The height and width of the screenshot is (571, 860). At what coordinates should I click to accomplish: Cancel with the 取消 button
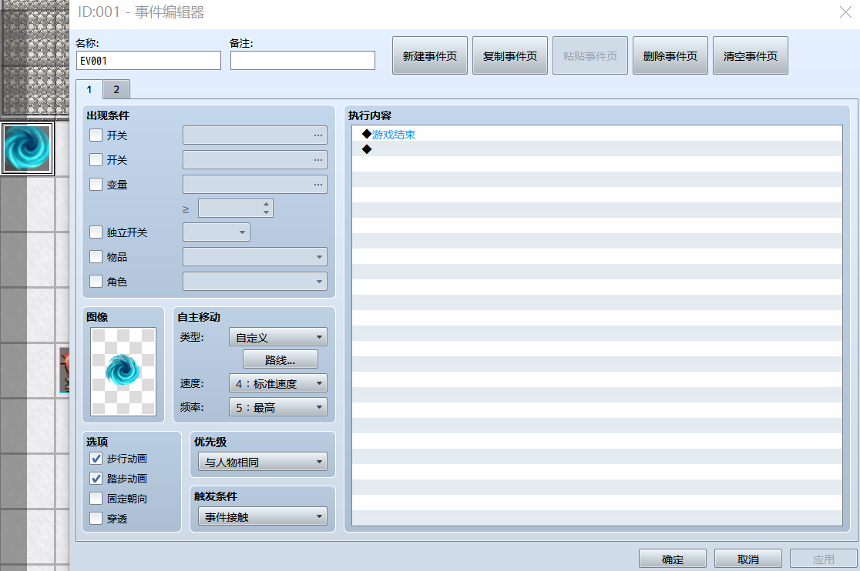tap(748, 559)
